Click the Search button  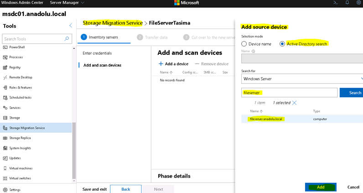(352, 93)
